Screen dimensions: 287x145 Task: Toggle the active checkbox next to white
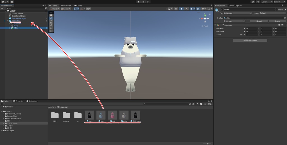(222, 10)
